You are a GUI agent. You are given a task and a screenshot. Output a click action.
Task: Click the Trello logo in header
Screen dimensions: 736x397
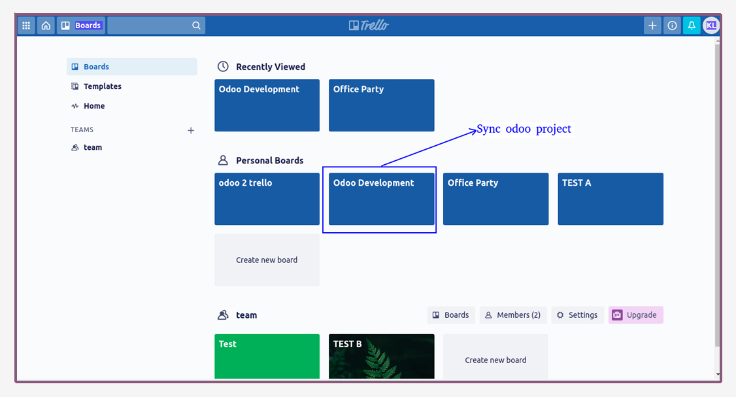(x=369, y=26)
